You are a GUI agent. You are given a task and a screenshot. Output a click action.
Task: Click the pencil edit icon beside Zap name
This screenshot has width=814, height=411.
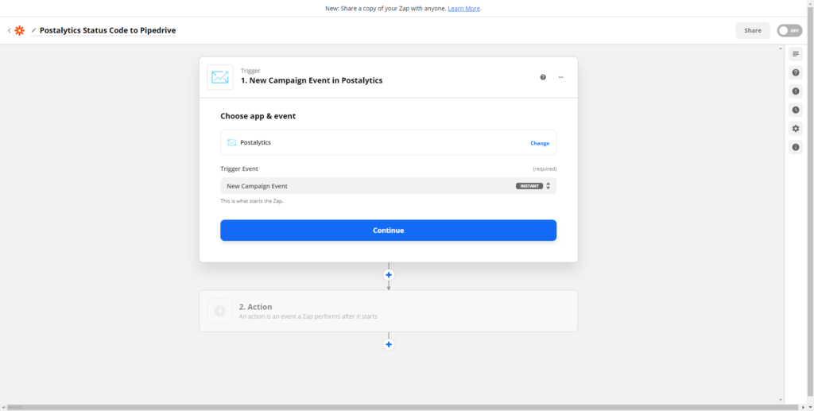point(33,31)
